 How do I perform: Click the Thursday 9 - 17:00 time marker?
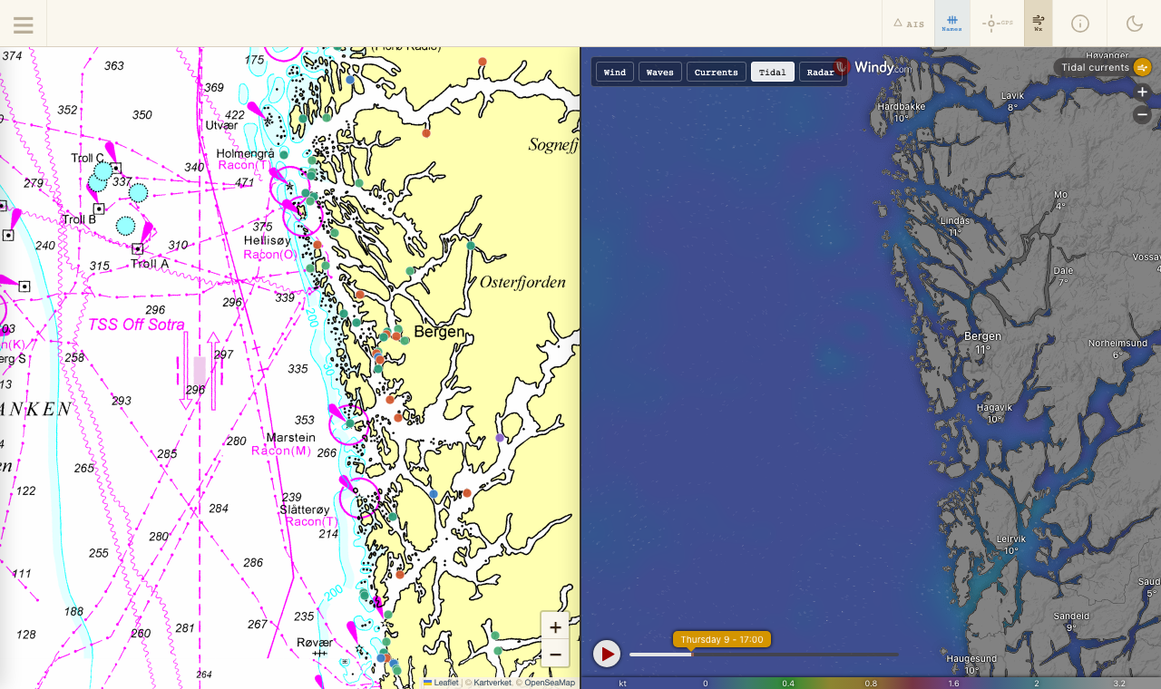point(722,639)
